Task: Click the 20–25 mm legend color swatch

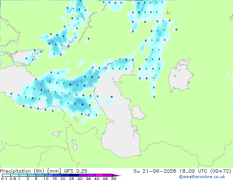Action: pos(65,175)
